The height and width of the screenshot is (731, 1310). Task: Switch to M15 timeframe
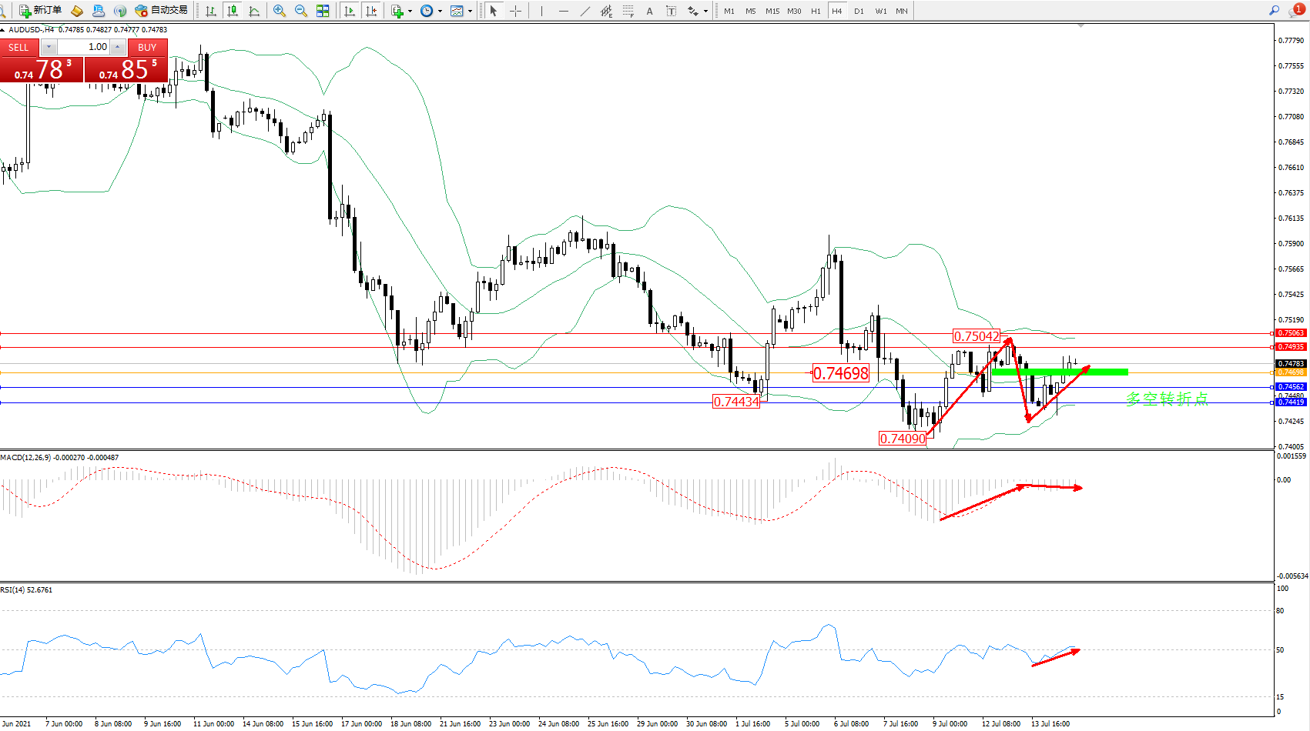(x=772, y=11)
